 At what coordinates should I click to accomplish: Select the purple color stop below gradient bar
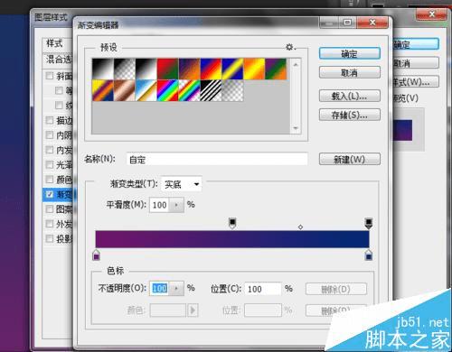coord(96,255)
